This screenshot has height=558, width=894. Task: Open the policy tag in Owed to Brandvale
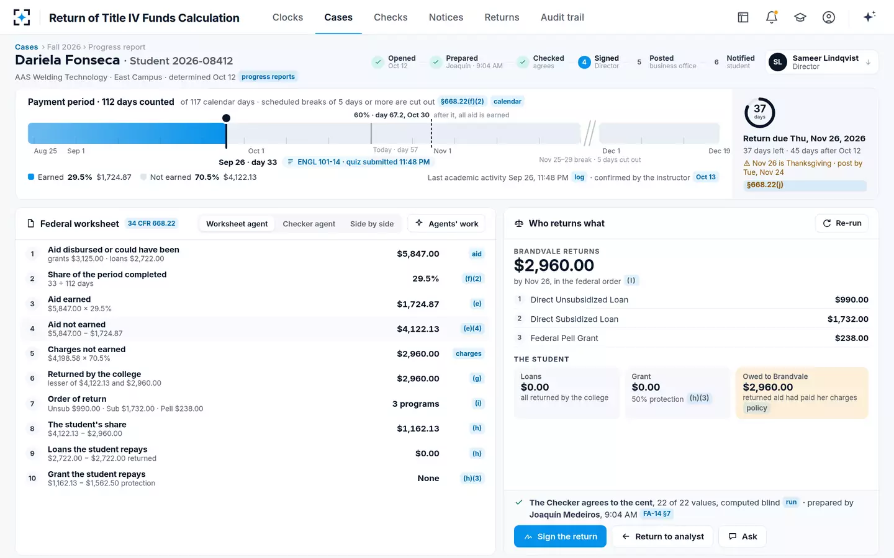[757, 408]
